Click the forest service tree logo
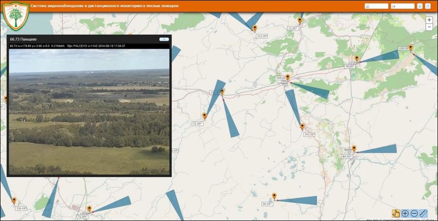Viewport: 438px width, 221px height. point(16,16)
